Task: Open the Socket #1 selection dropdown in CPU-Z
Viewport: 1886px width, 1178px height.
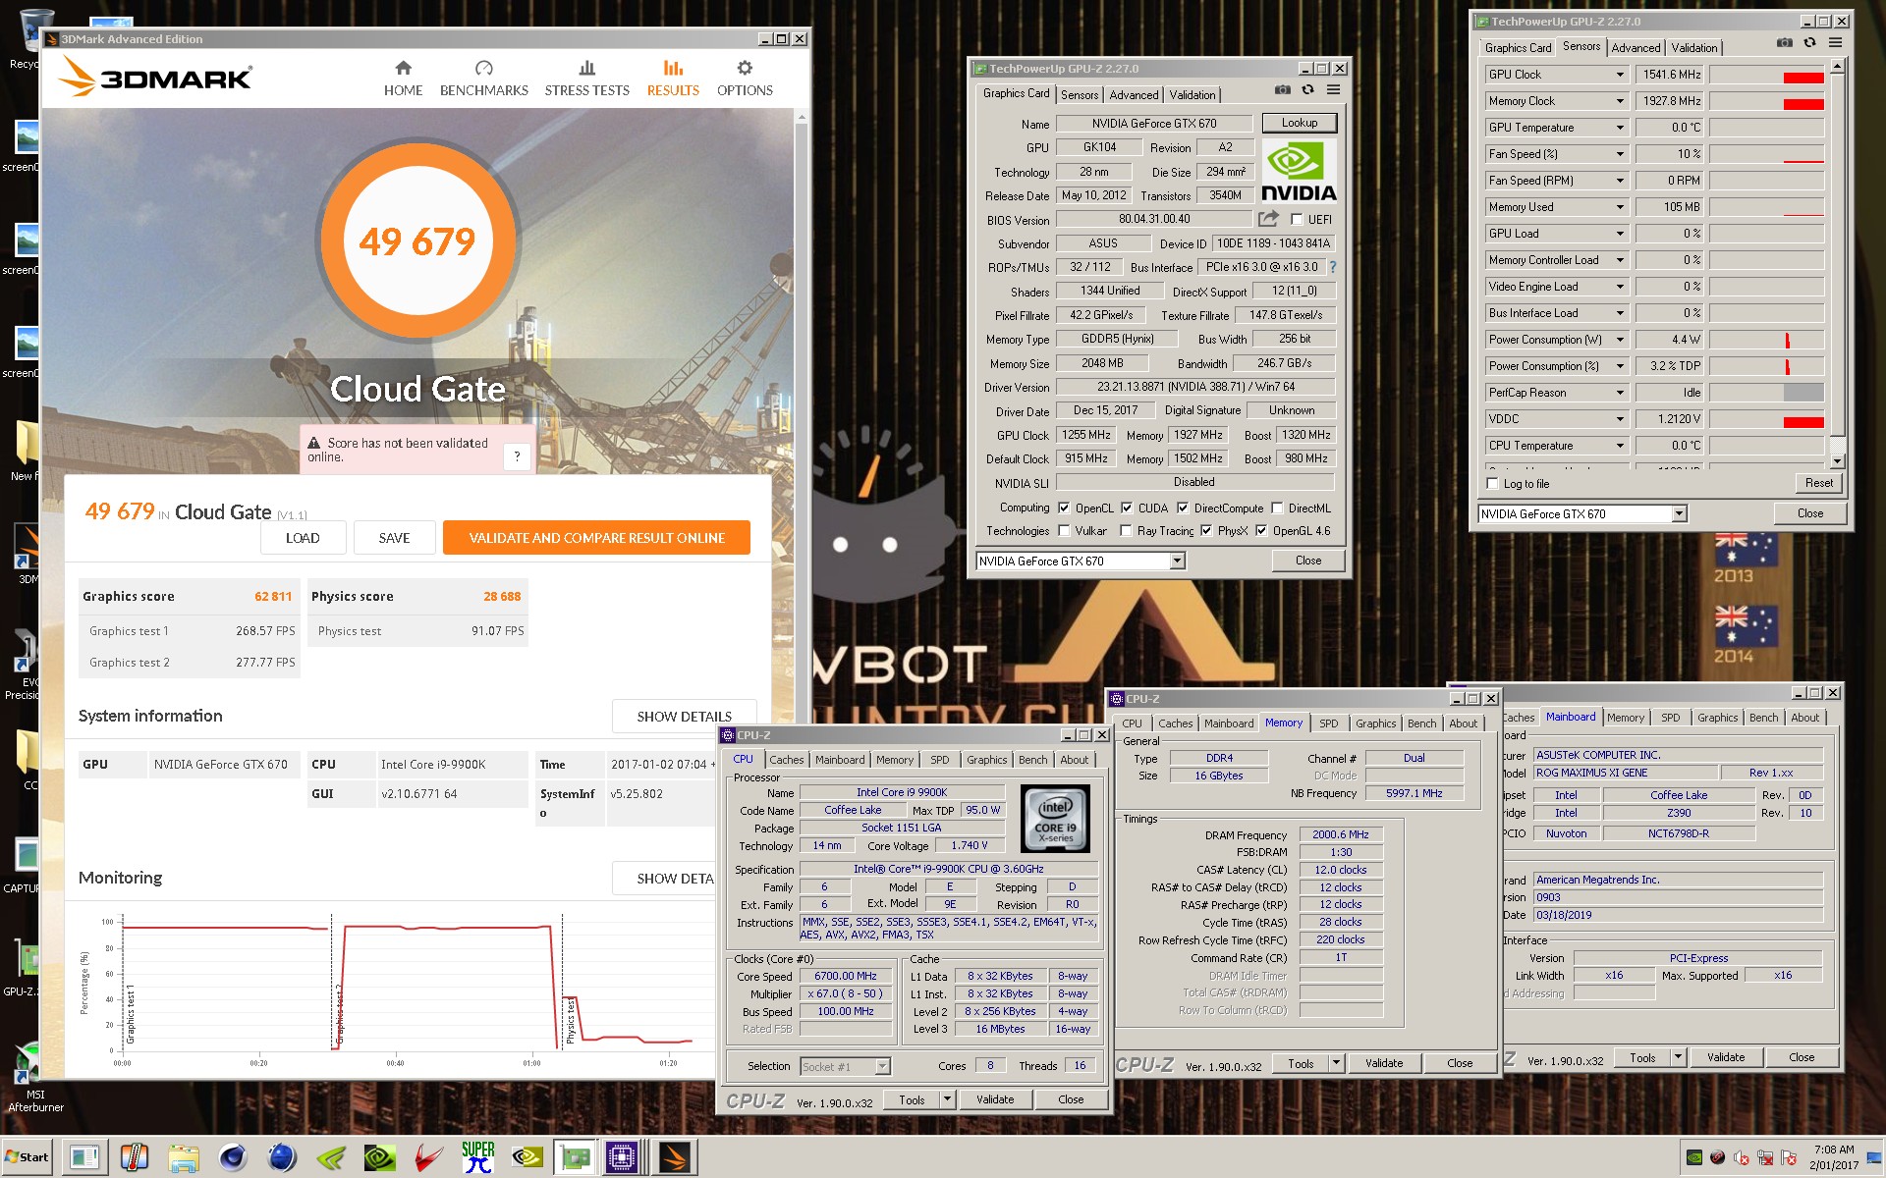Action: tap(882, 1066)
